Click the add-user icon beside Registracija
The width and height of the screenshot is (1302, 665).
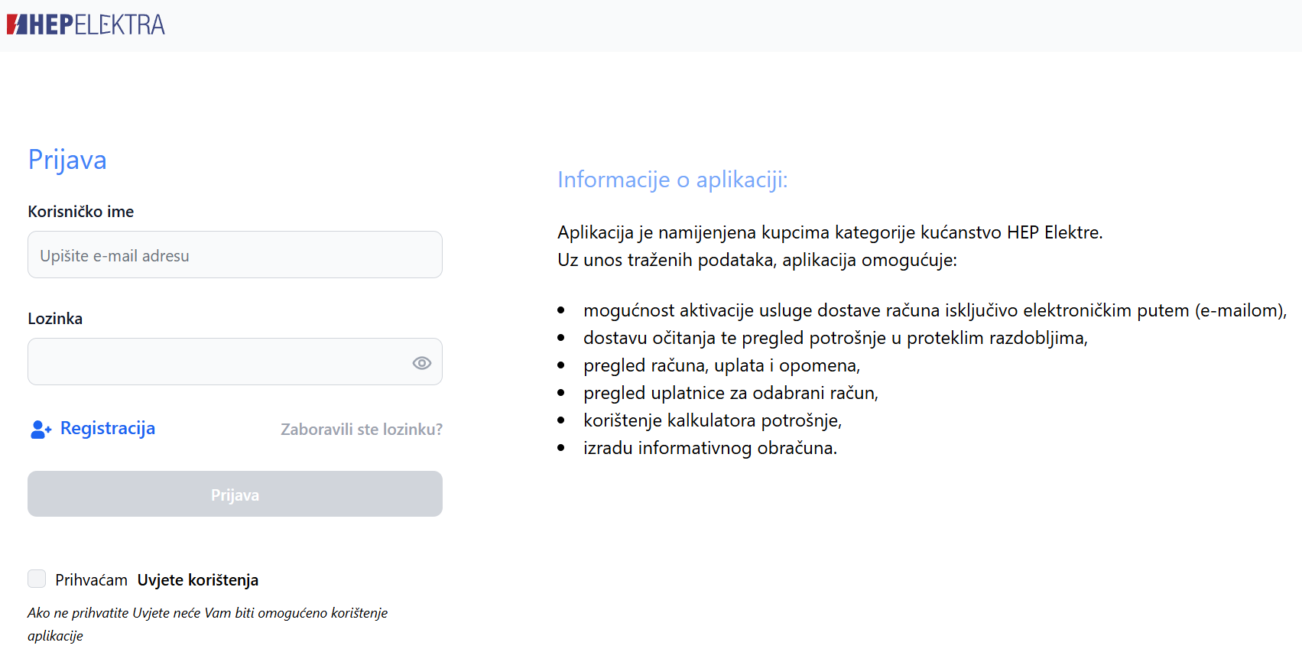click(x=41, y=430)
